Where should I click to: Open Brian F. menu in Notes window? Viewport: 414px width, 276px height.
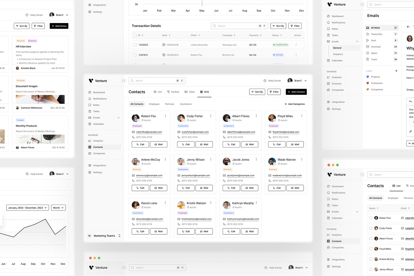[59, 15]
